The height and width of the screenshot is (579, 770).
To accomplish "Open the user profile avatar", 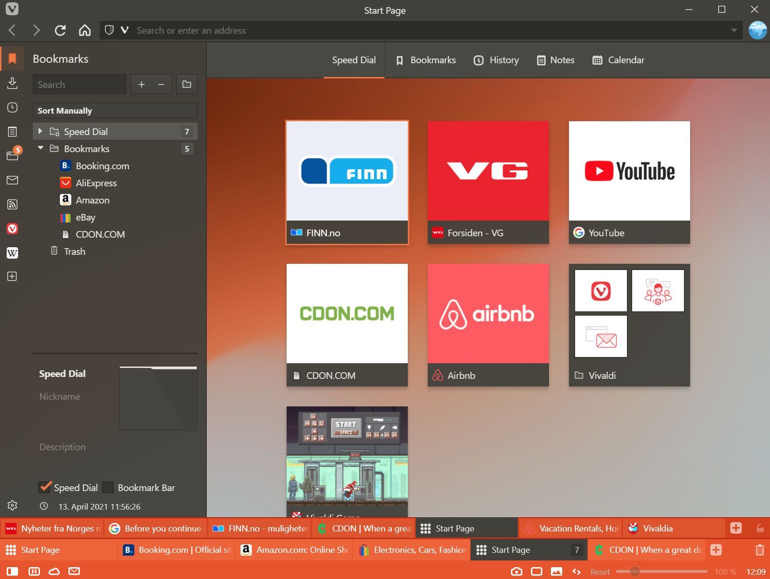I will (x=758, y=30).
